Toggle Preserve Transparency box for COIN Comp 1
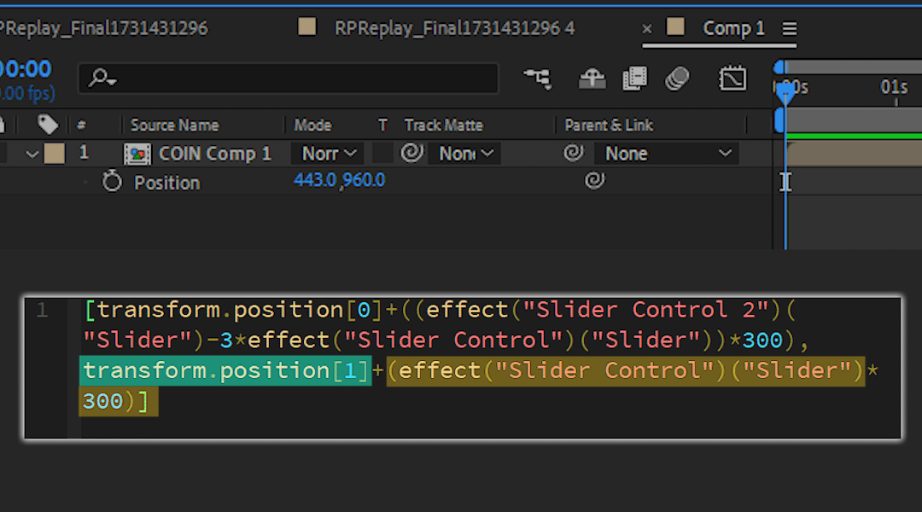This screenshot has width=922, height=512. (383, 154)
